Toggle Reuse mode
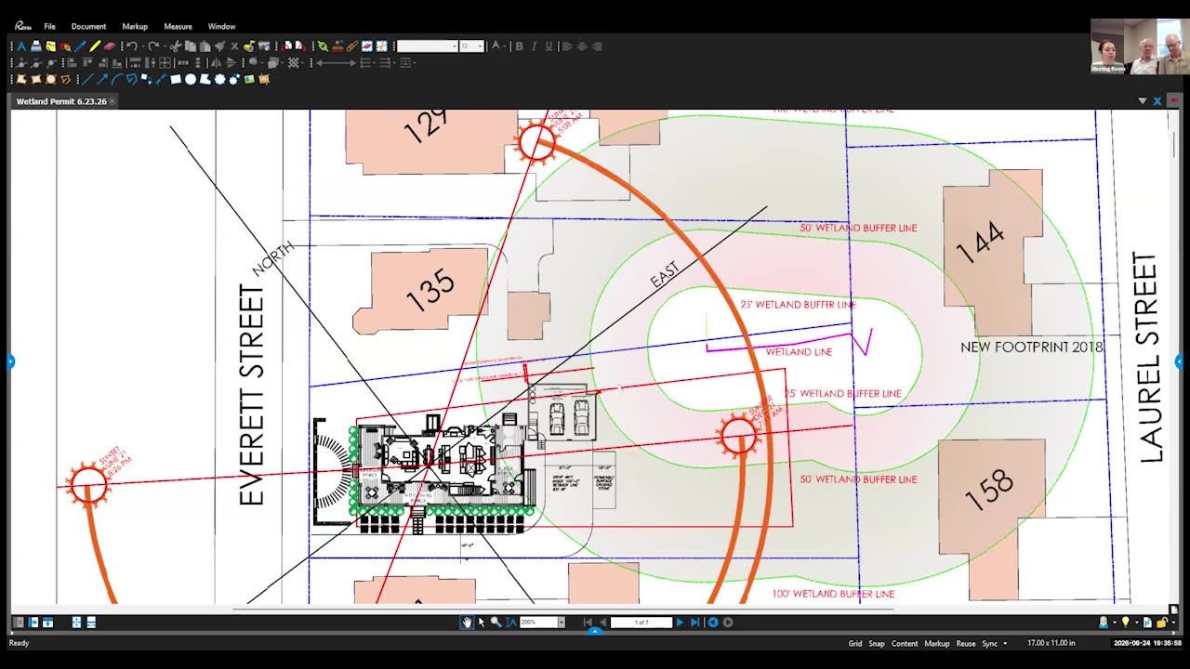 pyautogui.click(x=966, y=643)
